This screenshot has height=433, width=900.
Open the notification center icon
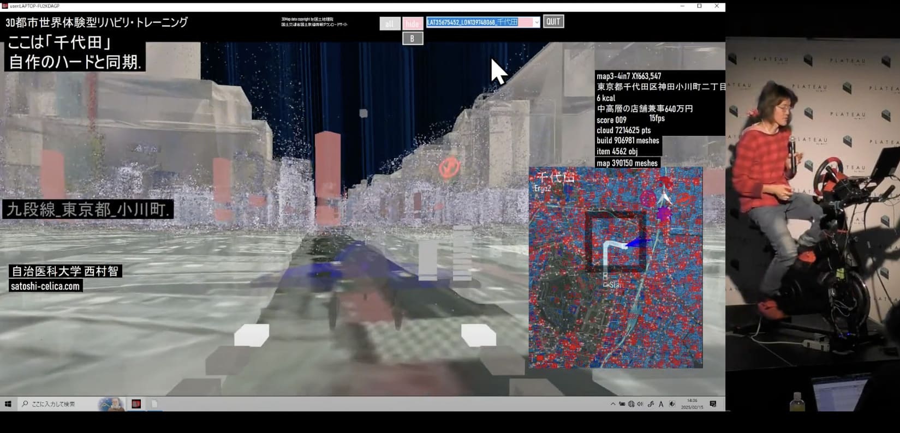pos(713,404)
